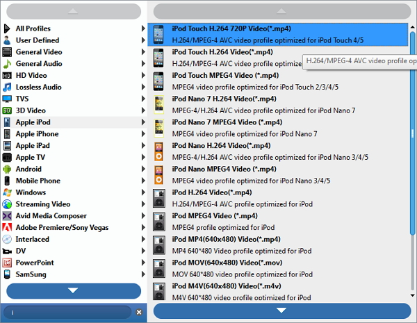Click the Interlaced disc icon
The width and height of the screenshot is (417, 323).
click(7, 239)
